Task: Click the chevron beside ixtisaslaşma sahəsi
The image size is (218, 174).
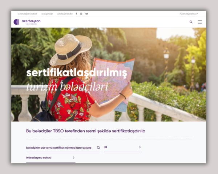Action: click(73, 157)
